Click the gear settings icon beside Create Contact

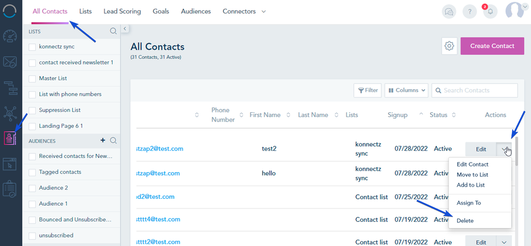tap(450, 46)
